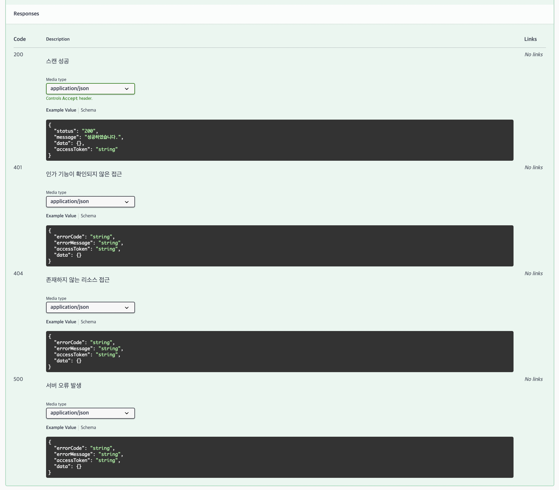559x490 pixels.
Task: Open the 500 response media type dropdown
Action: point(90,413)
